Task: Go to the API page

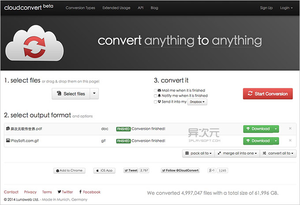Action: click(140, 8)
